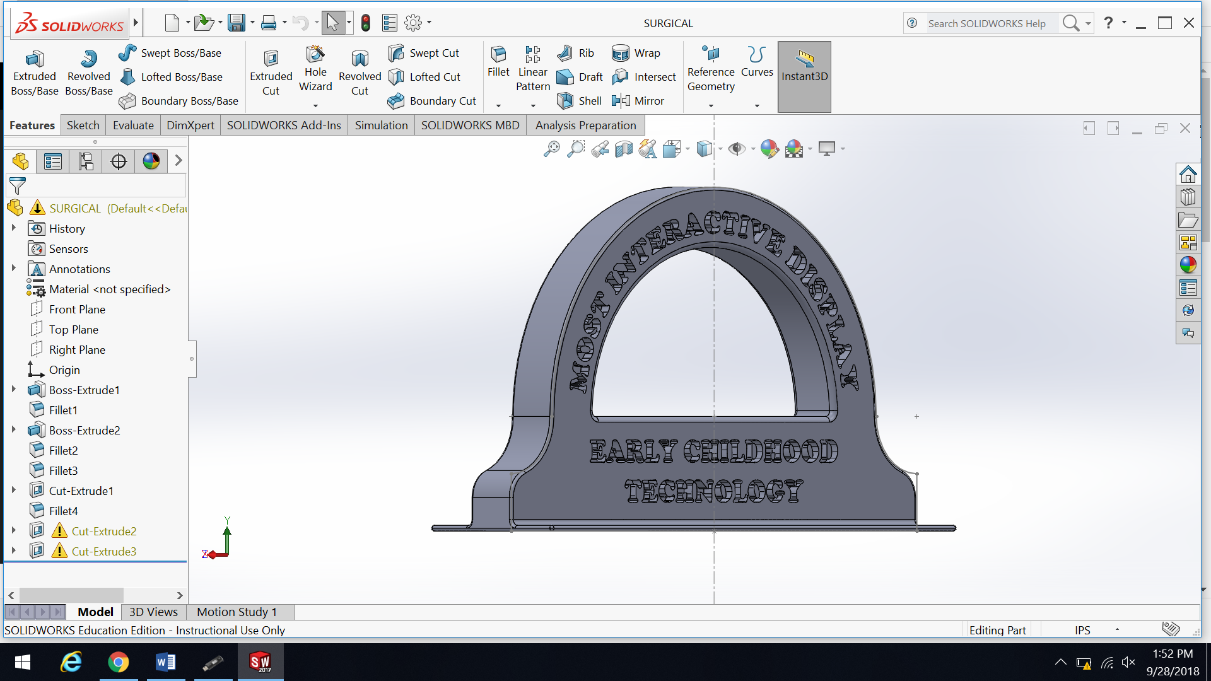Expand the Cut-Extrude2 tree item
The image size is (1211, 681).
click(13, 531)
